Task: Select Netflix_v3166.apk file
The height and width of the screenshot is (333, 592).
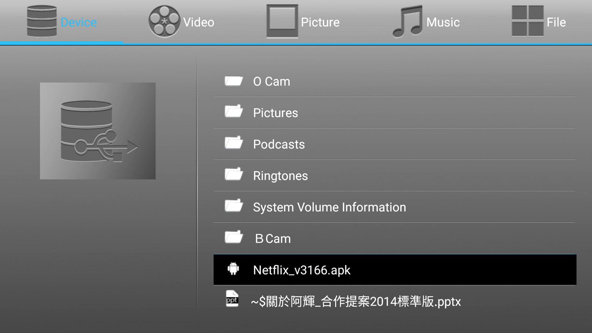Action: click(x=302, y=270)
